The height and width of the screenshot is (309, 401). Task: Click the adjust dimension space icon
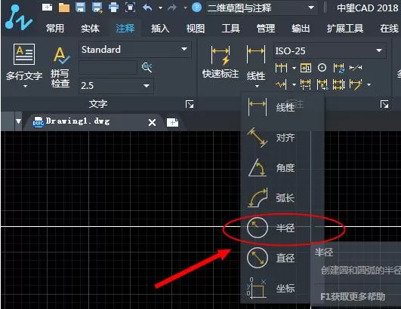338,84
